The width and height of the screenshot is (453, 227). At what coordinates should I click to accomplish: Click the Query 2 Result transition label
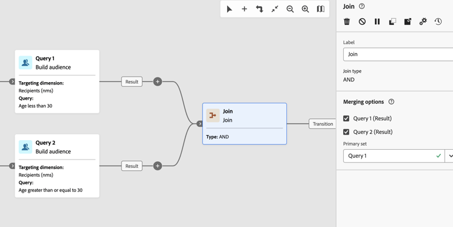(132, 166)
